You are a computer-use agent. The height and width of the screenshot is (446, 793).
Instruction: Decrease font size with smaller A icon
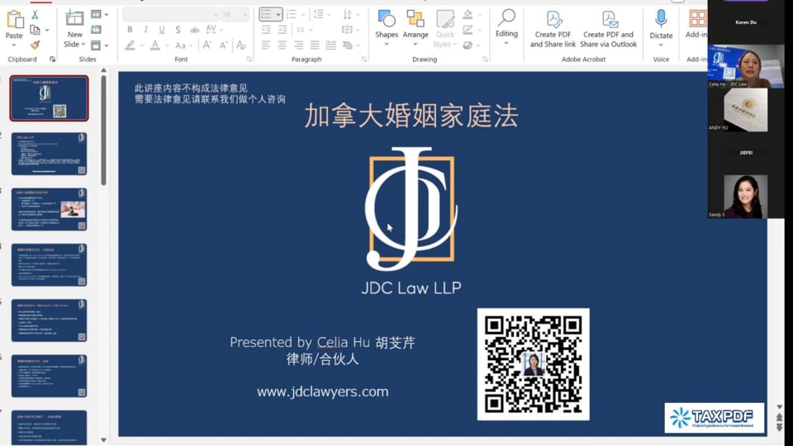224,45
